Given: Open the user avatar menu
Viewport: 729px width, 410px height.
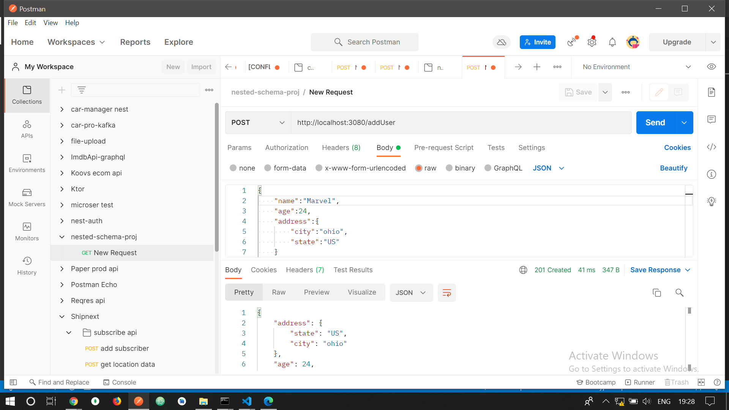Looking at the screenshot, I should (633, 42).
